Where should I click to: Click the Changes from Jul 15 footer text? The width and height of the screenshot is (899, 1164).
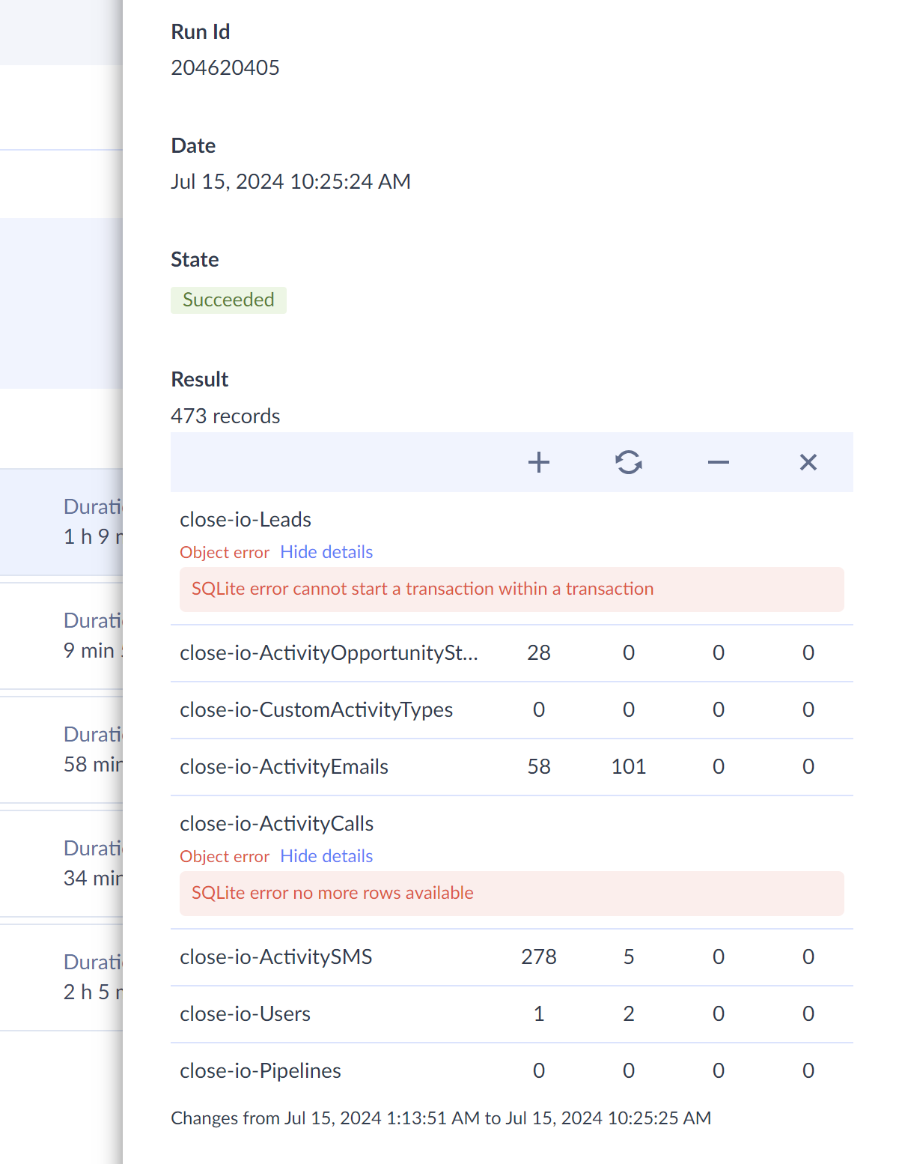click(x=441, y=1118)
